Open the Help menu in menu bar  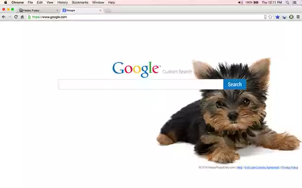[111, 2]
